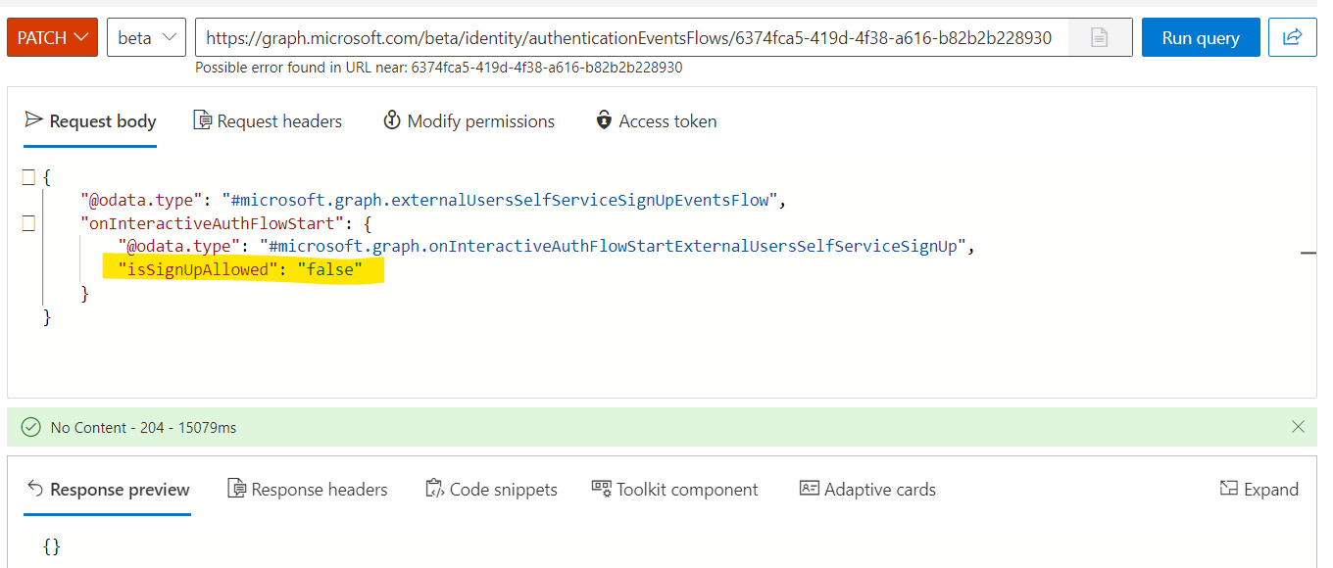Click the shield icon on Modify permissions tab
The image size is (1333, 568).
pos(391,119)
